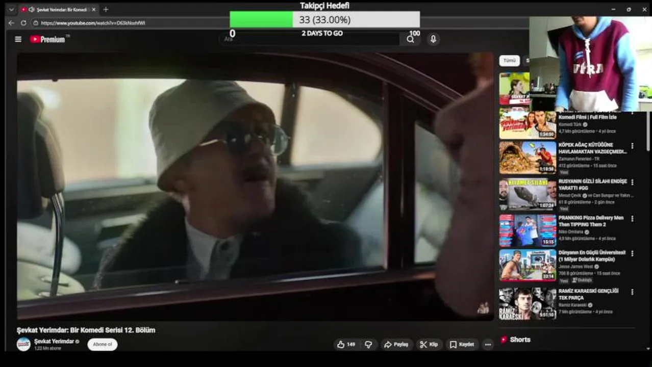Click the search magnifier button
The image size is (652, 367).
[x=410, y=39]
